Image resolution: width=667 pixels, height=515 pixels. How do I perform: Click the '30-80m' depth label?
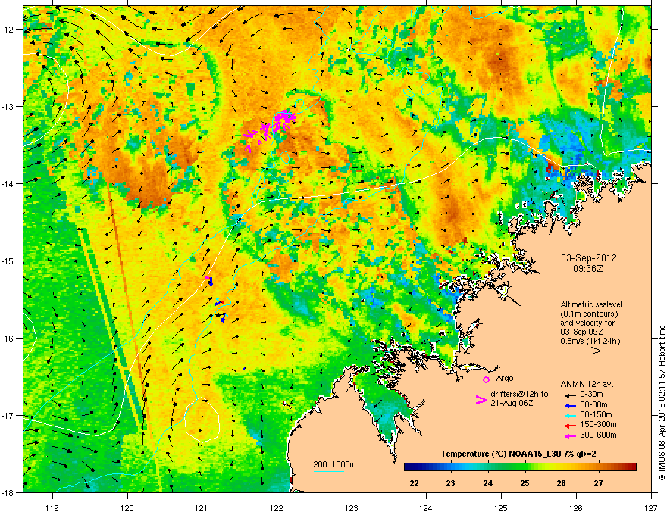(x=593, y=404)
